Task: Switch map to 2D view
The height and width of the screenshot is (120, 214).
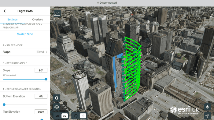Action: [x=57, y=116]
